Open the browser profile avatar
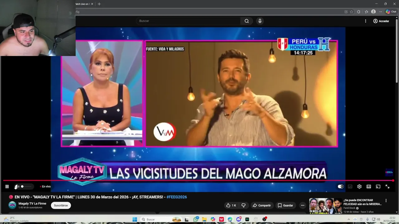 [x=373, y=12]
